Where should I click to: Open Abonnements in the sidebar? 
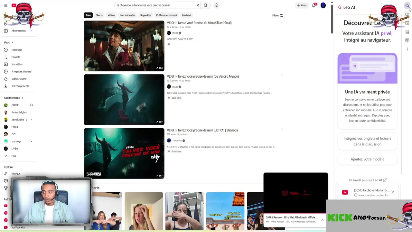pos(18,31)
